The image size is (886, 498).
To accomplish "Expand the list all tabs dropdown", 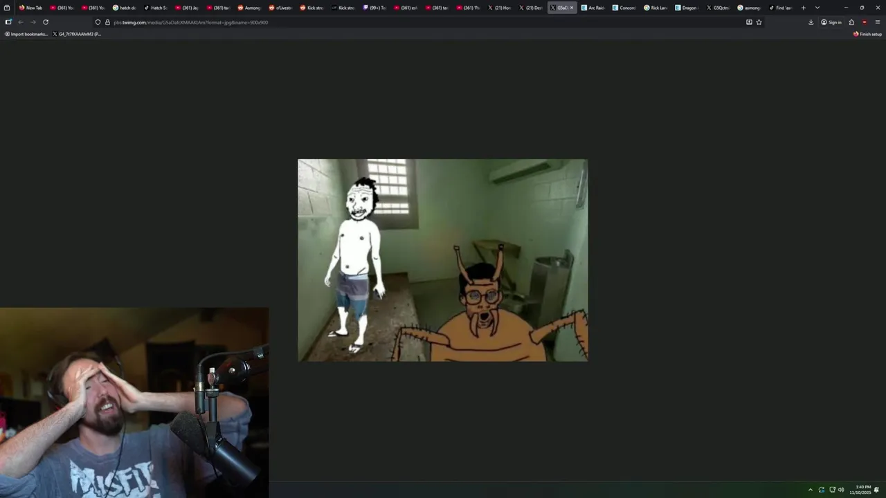I will [817, 8].
